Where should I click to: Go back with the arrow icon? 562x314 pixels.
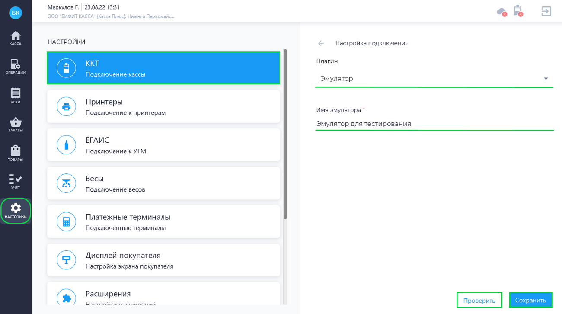[321, 43]
